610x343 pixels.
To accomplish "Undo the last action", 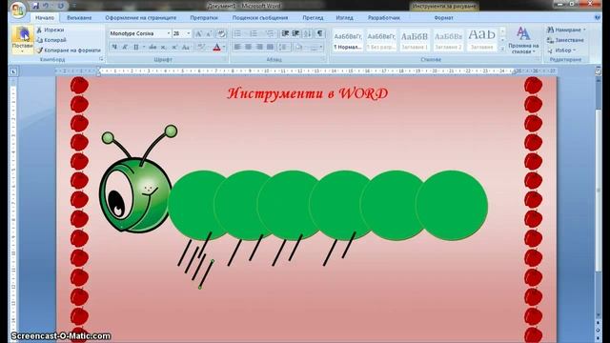I will (46, 6).
